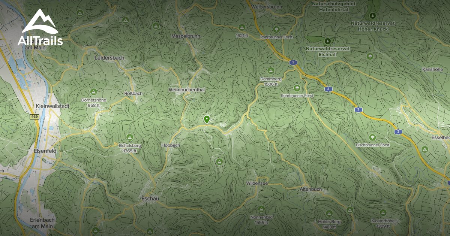Click the 1621 ft peak icon near Weibersbrunn
Image resolution: width=450 pixels, height=236 pixels.
coord(241,27)
